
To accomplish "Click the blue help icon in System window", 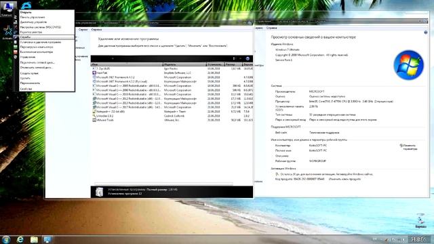I will click(x=426, y=33).
